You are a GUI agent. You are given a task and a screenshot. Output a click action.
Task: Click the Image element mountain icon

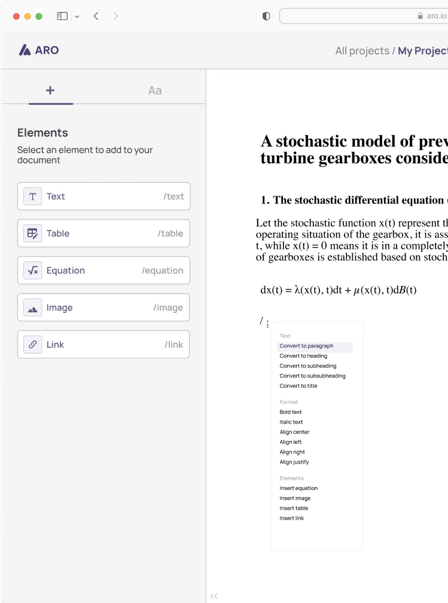[33, 307]
